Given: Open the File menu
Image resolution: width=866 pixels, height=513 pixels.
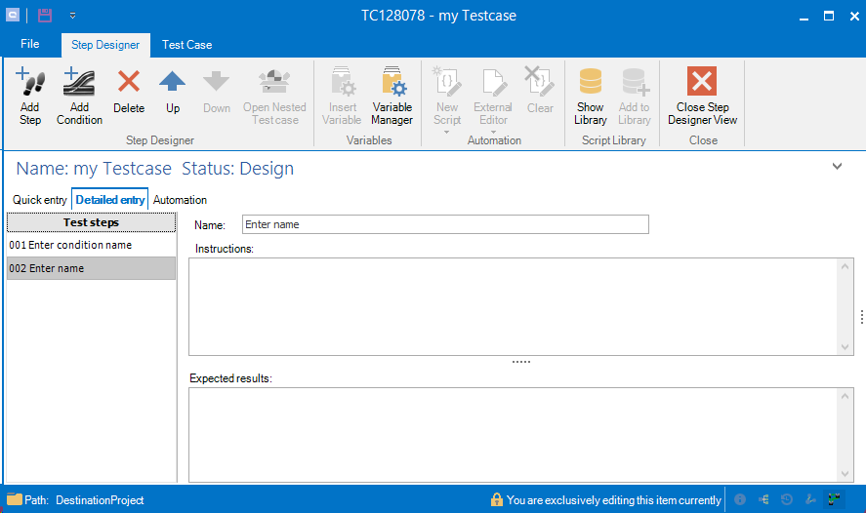Looking at the screenshot, I should click(x=30, y=44).
